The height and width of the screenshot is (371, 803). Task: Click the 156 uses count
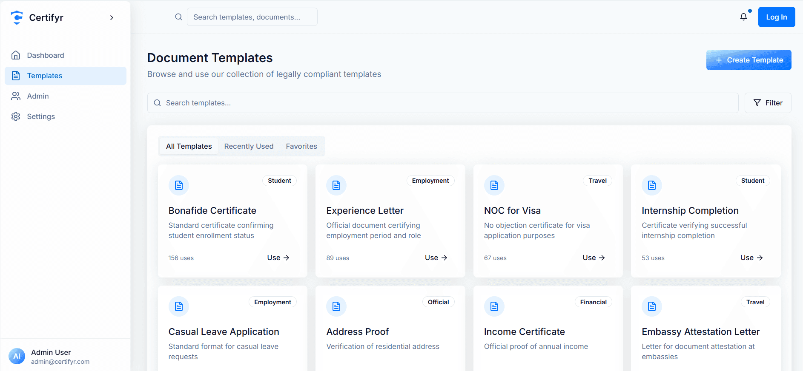[x=181, y=258]
